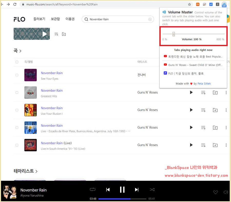Reload the page

pos(15,4)
